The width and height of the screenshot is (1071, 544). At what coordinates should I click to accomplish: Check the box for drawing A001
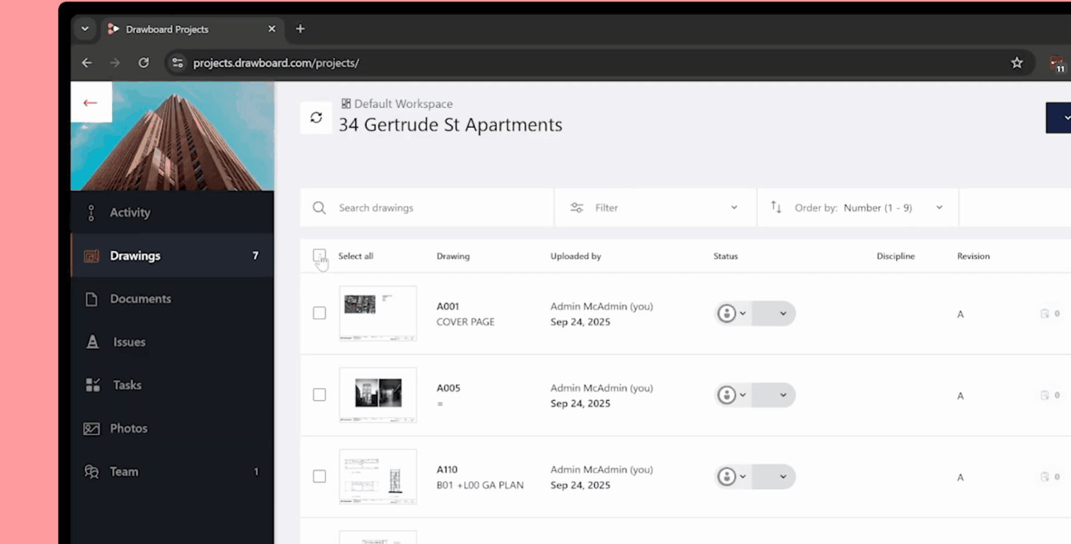320,313
